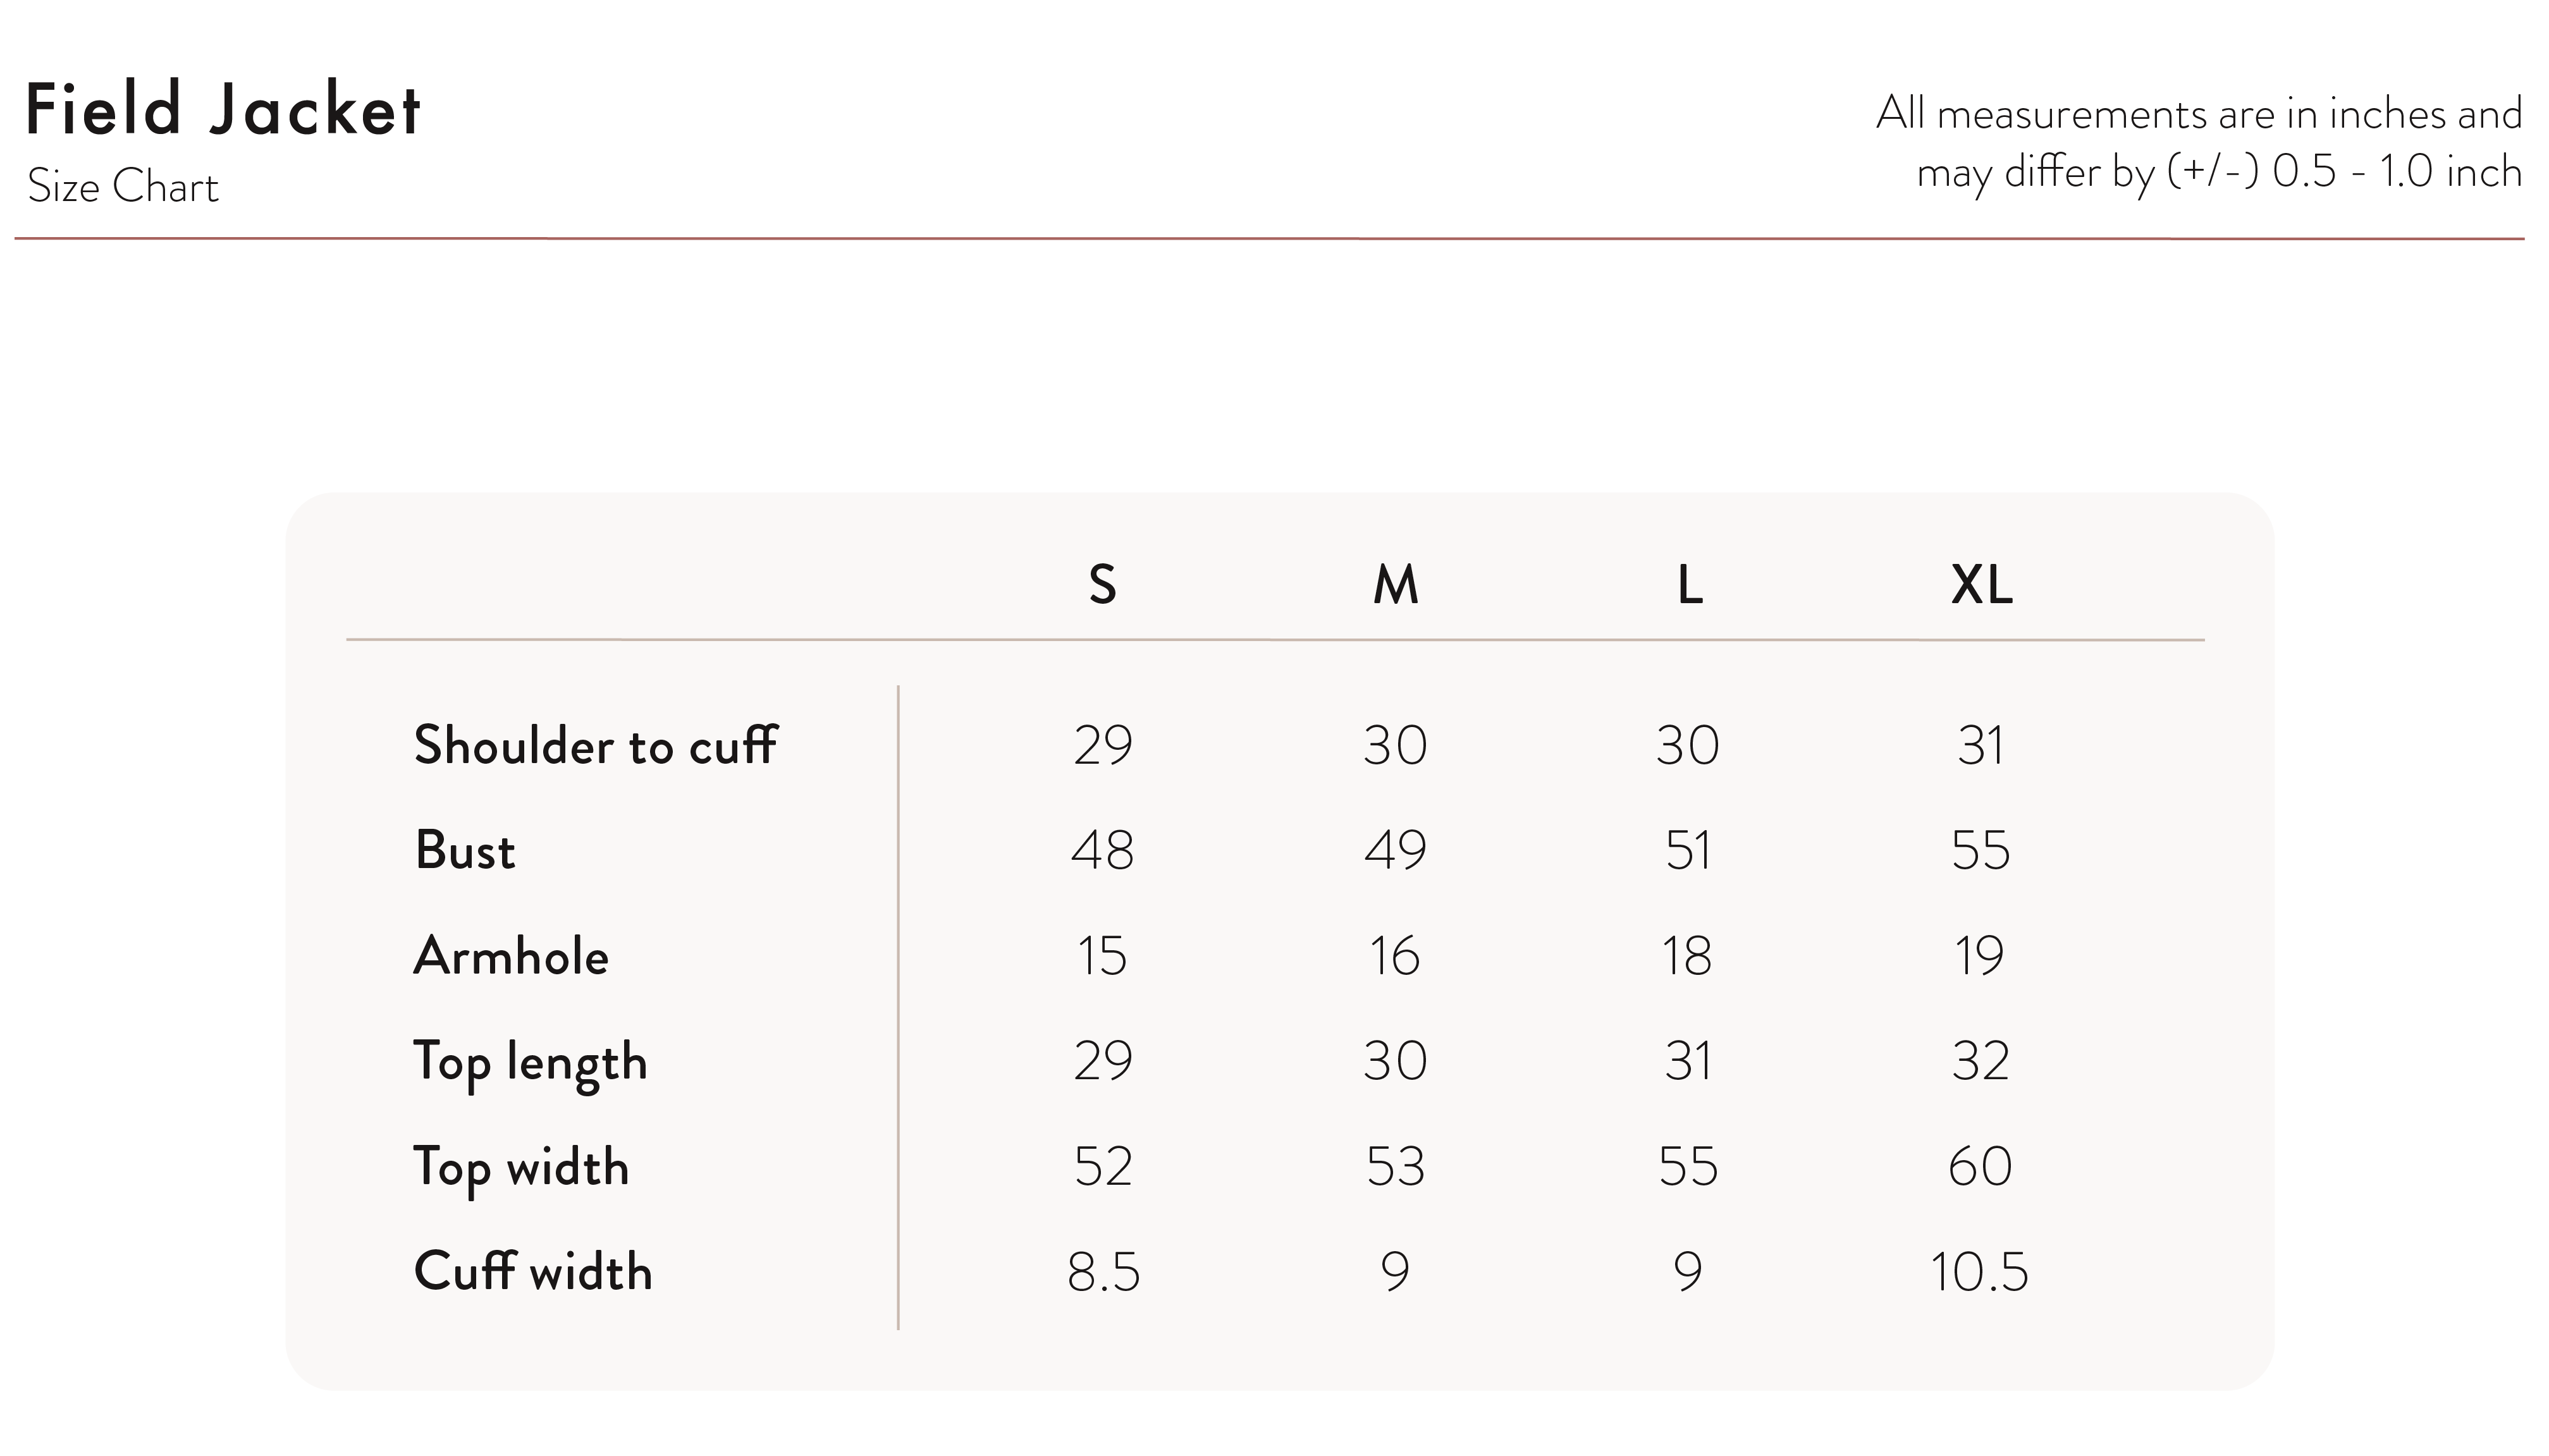Click the Armhole value 16 for size M

(1394, 956)
